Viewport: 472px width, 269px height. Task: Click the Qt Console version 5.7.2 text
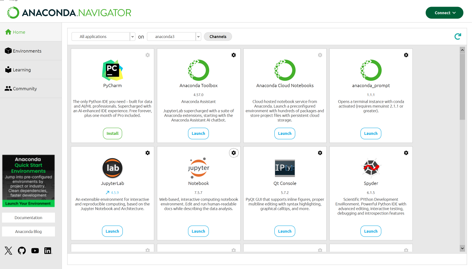pyautogui.click(x=285, y=192)
